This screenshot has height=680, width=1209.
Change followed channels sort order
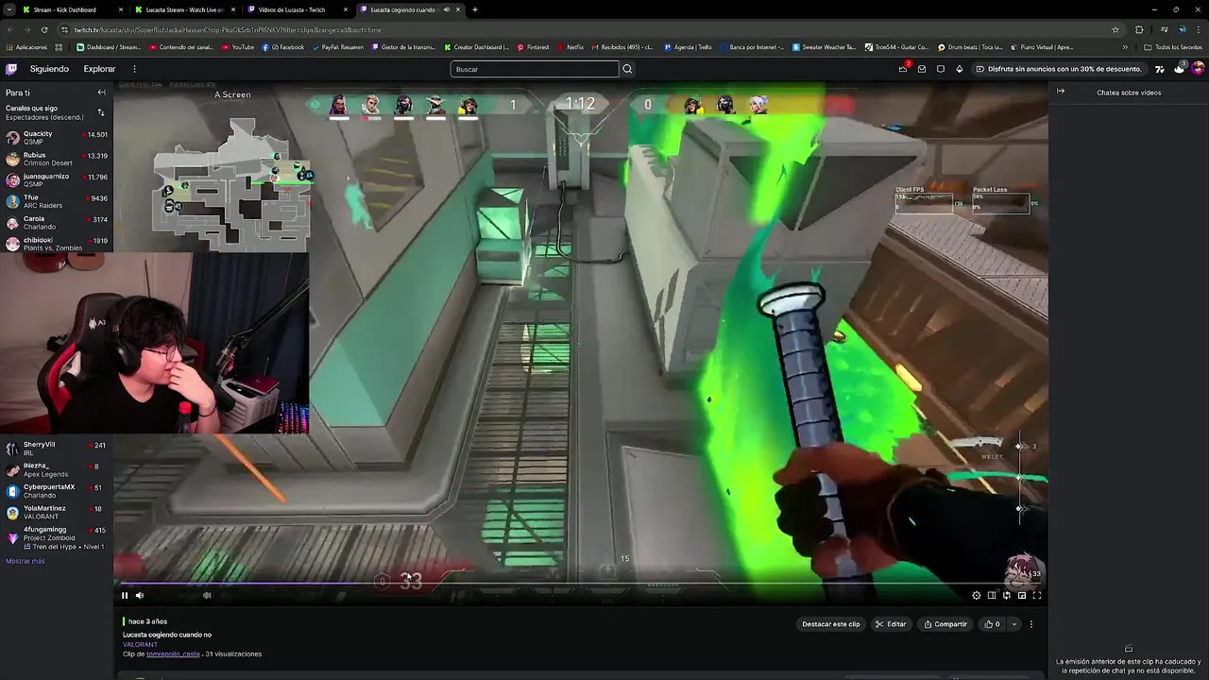point(101,112)
